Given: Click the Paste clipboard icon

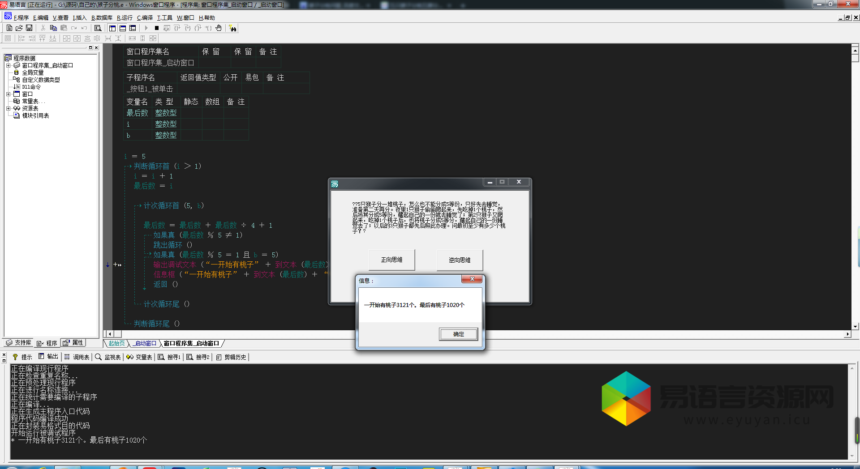Looking at the screenshot, I should pos(64,28).
